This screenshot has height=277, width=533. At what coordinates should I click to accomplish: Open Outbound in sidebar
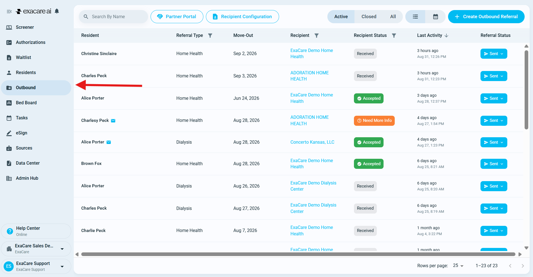[36, 88]
